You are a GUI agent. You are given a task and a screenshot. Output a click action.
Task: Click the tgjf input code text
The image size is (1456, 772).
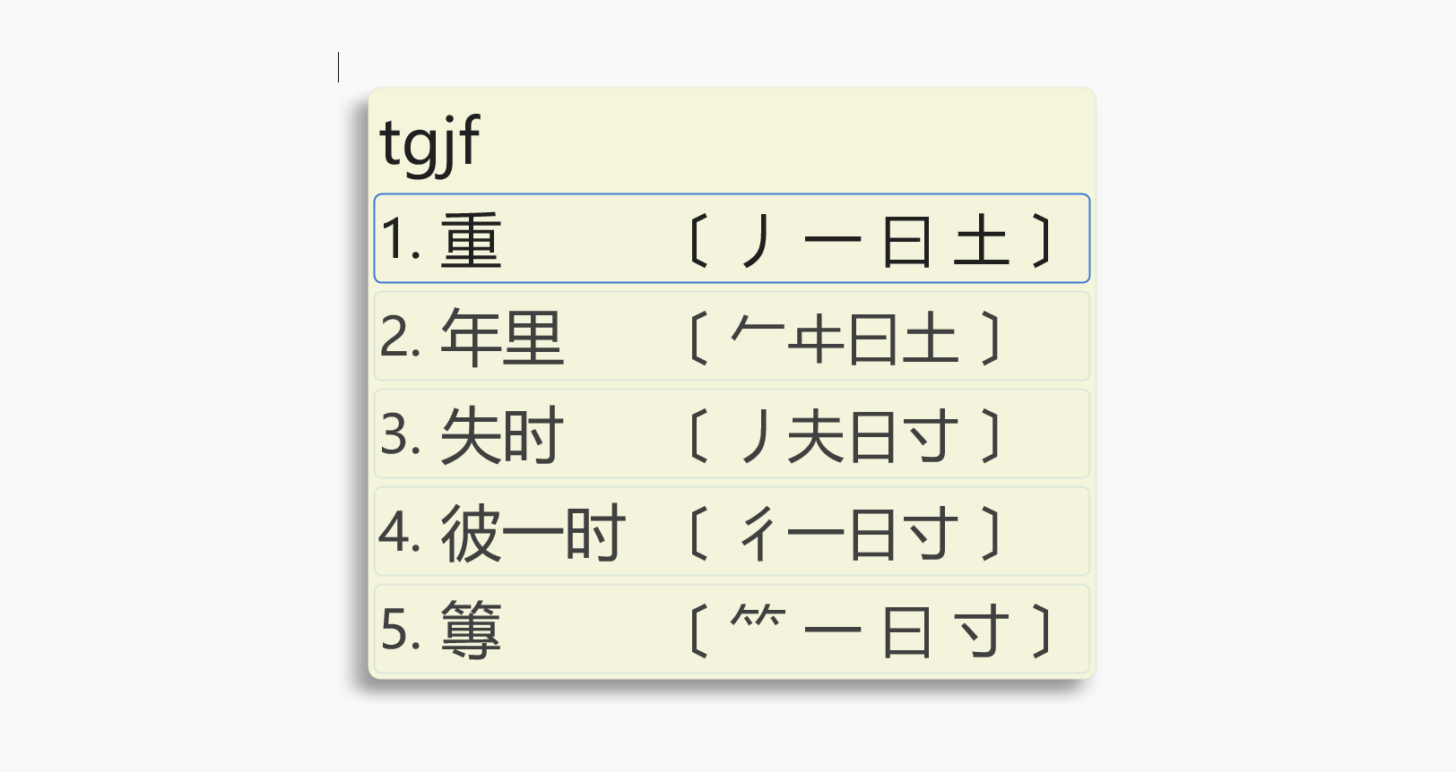tap(430, 143)
